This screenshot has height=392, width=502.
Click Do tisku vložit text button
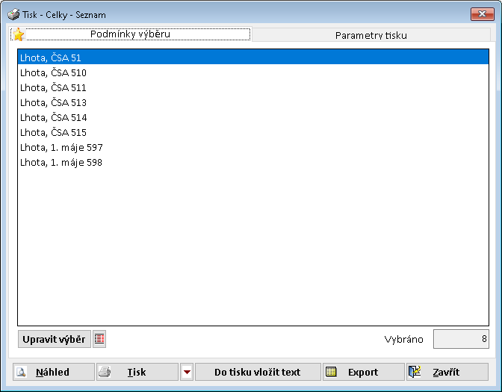[x=257, y=372]
